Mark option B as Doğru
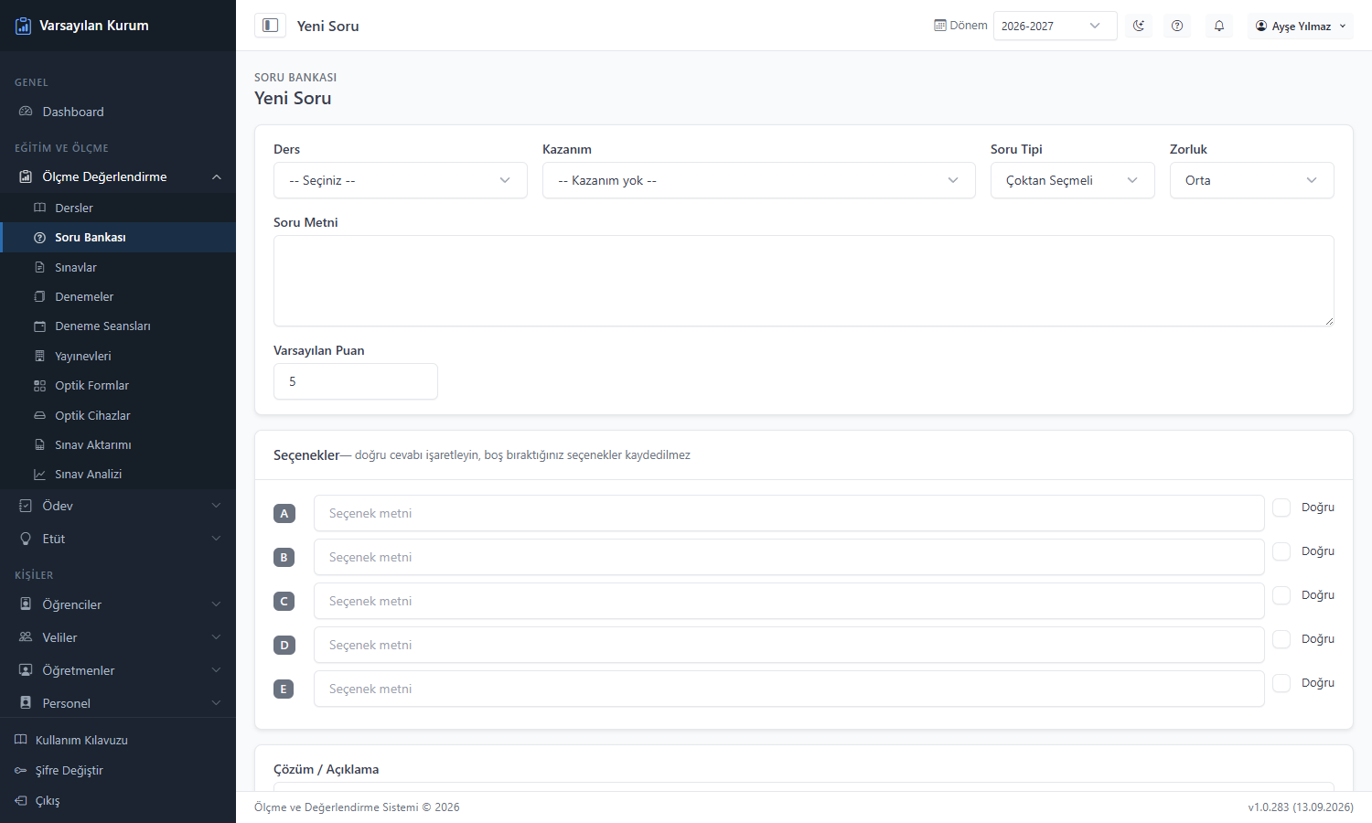The image size is (1372, 823). coord(1281,551)
